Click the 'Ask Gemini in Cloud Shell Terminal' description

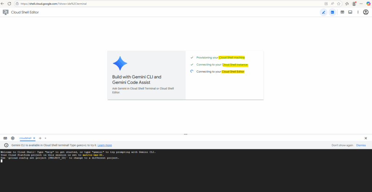tap(143, 90)
